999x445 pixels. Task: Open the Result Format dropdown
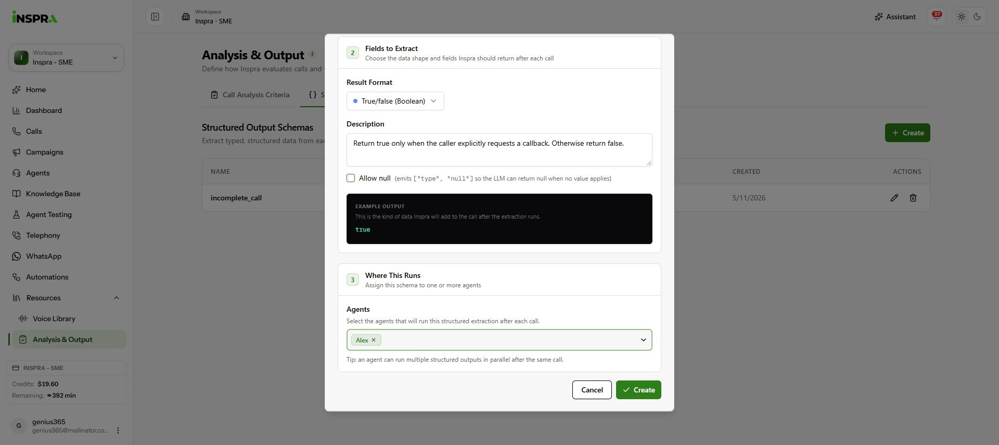395,101
